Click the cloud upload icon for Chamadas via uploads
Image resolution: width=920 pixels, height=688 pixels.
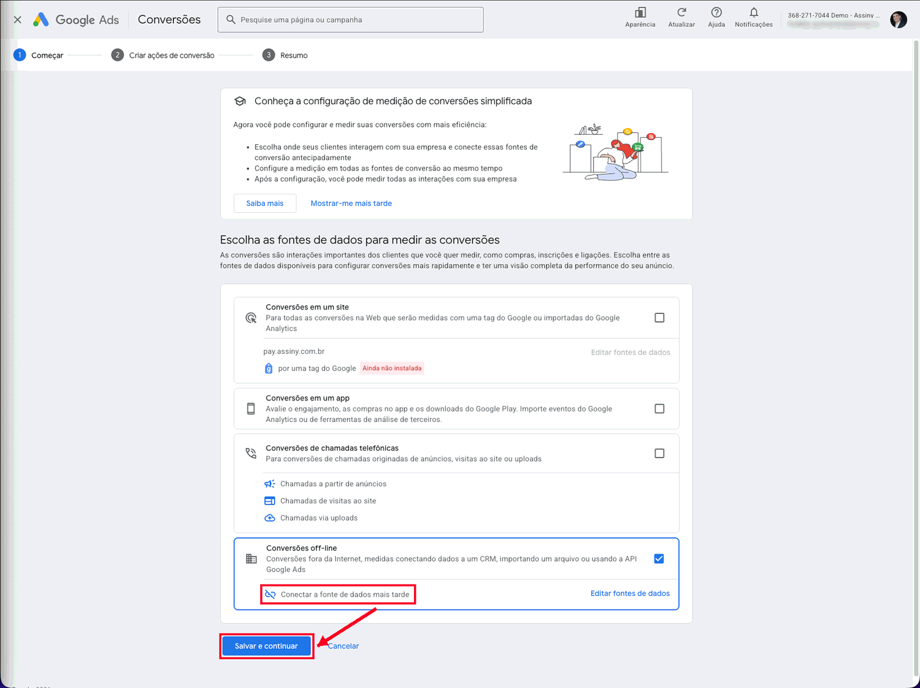coord(270,518)
